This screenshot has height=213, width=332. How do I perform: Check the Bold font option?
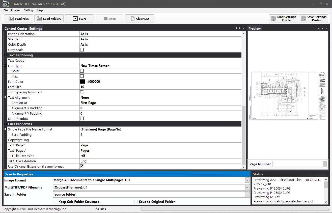click(x=82, y=71)
